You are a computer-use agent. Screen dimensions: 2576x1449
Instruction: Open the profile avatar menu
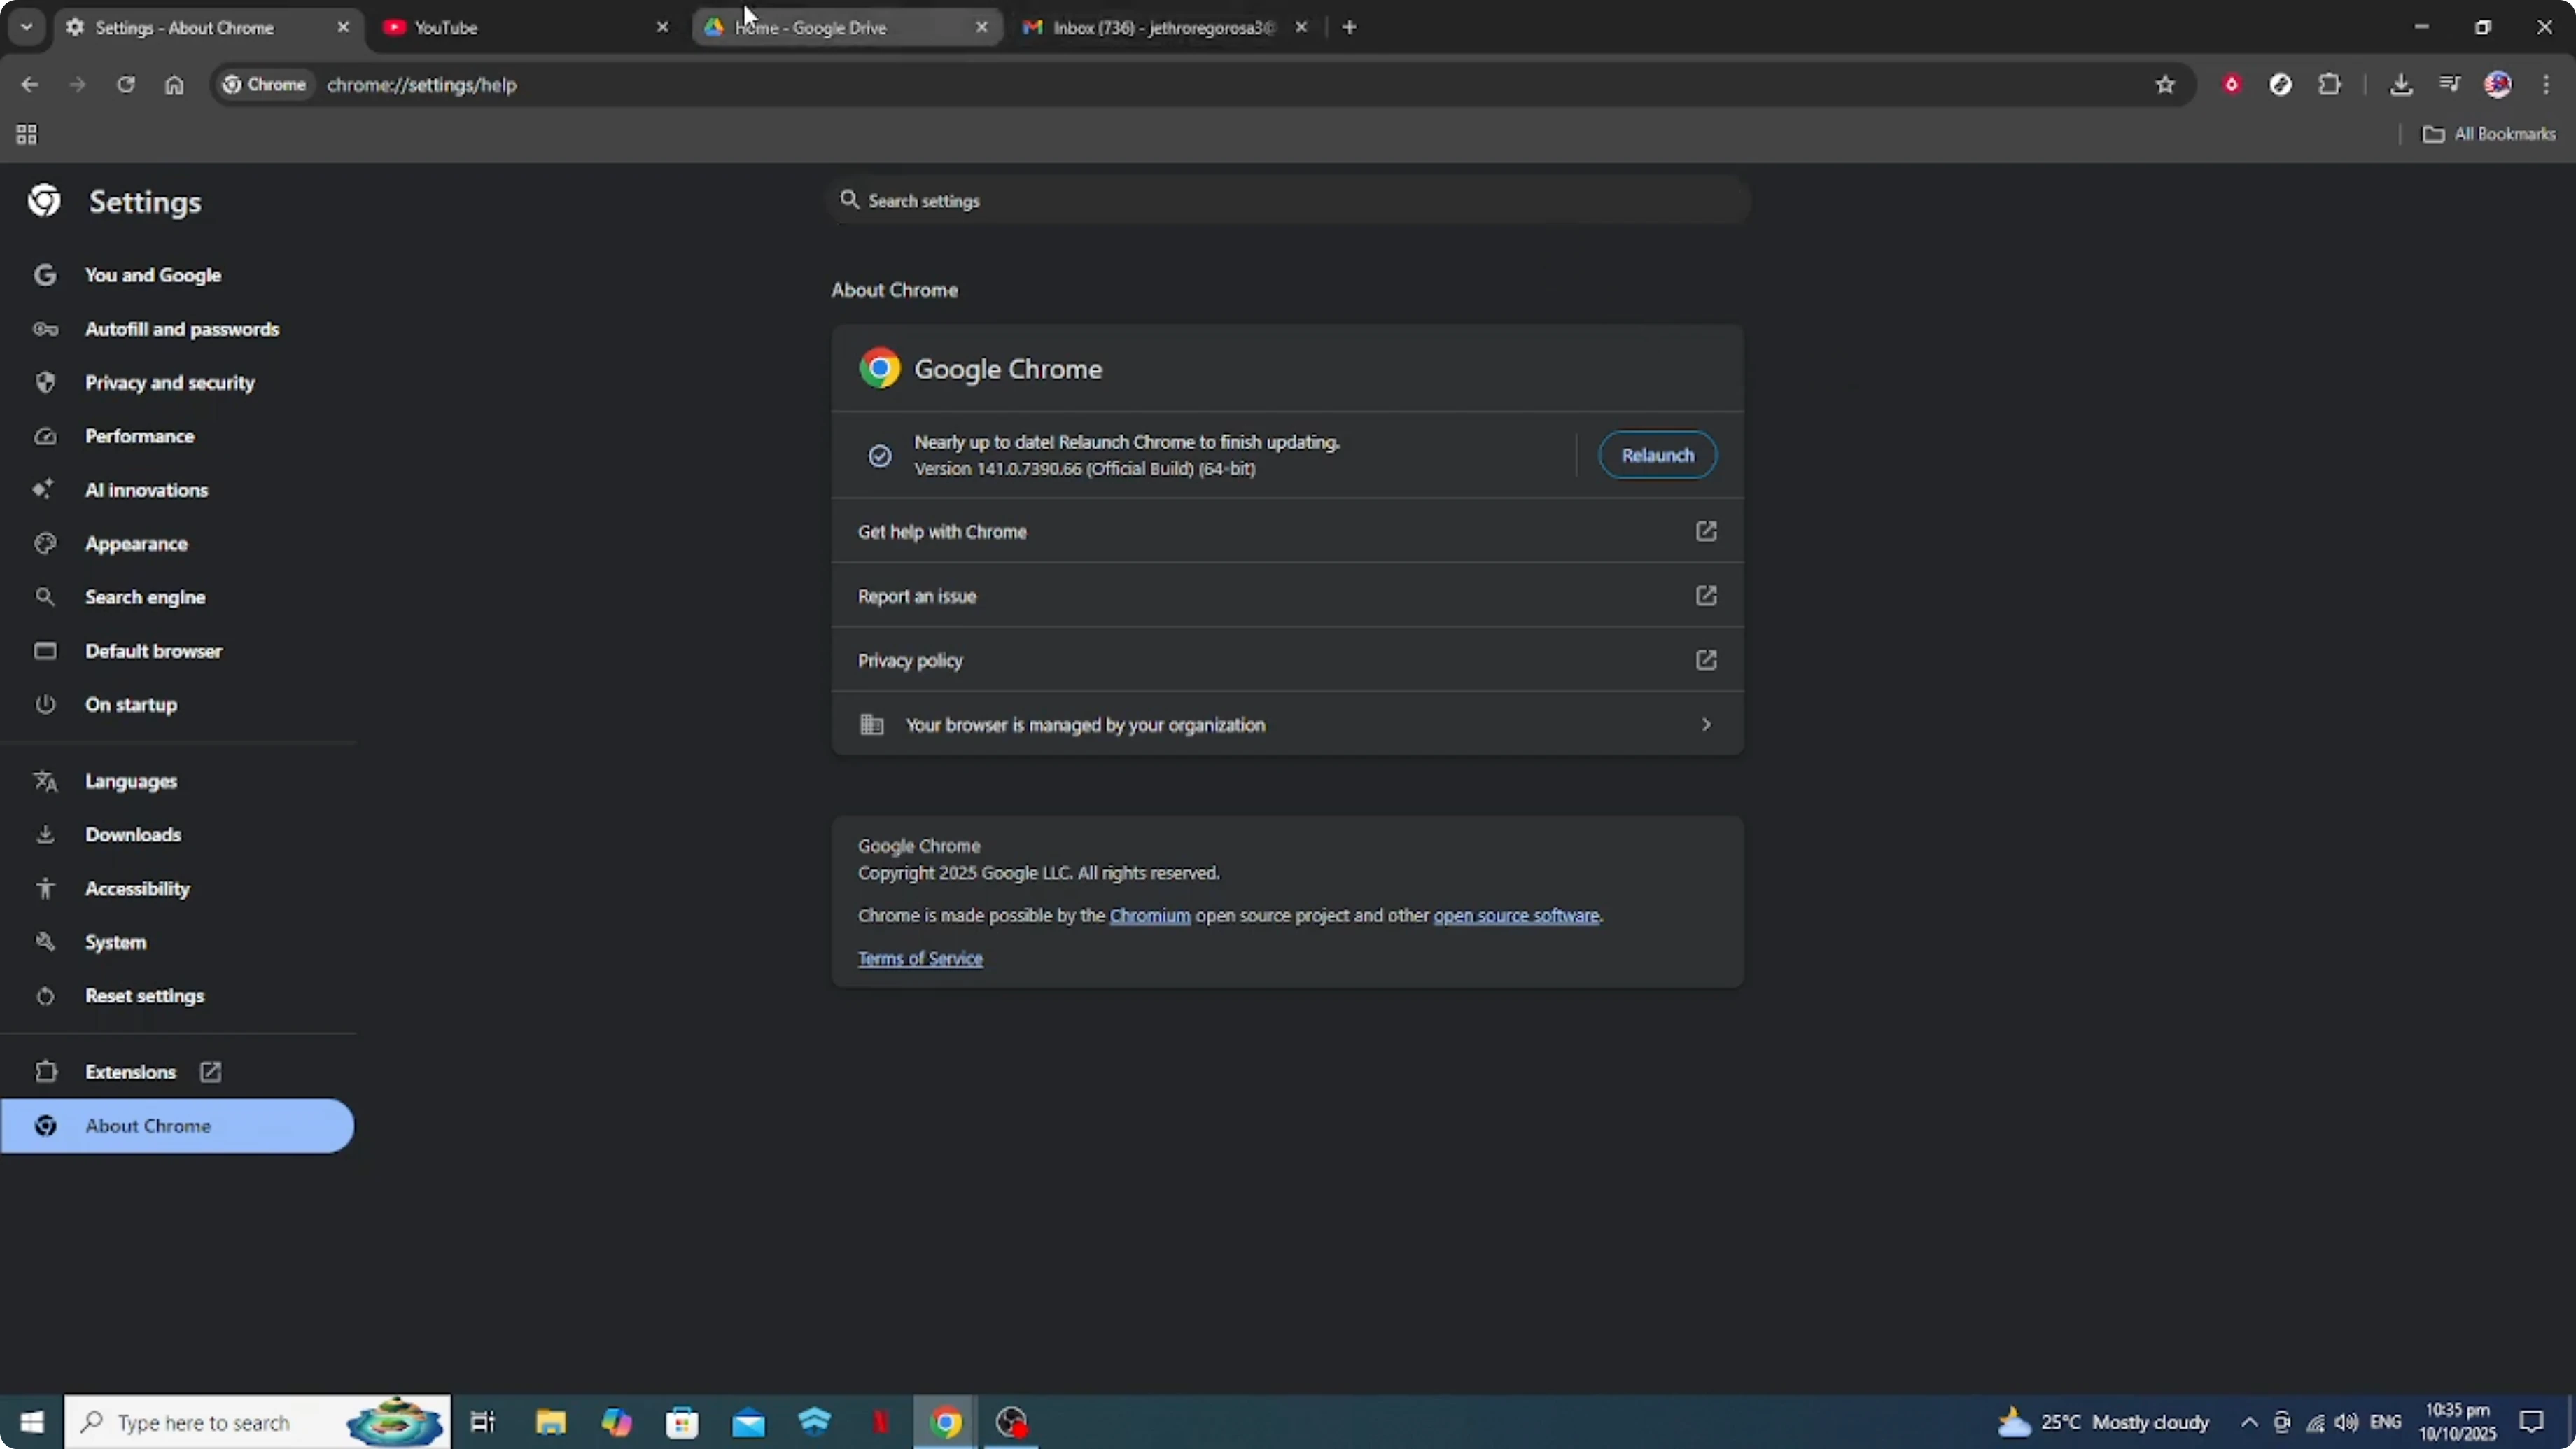[2497, 85]
